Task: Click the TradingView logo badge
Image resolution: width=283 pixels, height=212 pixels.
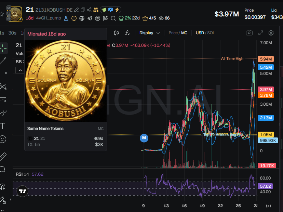Action: [22, 191]
